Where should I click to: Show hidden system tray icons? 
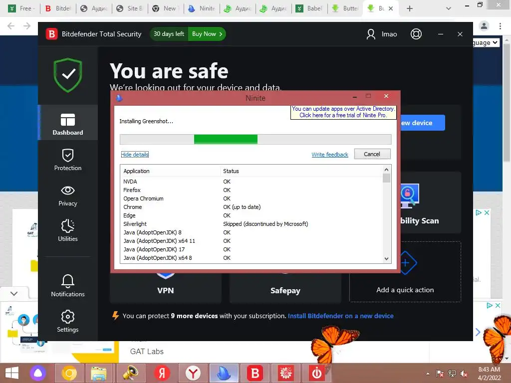[x=428, y=374]
